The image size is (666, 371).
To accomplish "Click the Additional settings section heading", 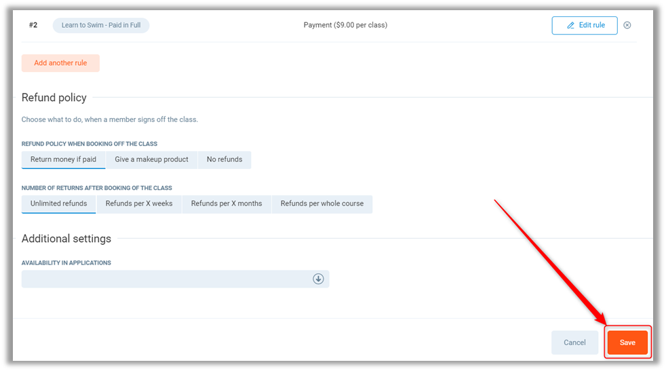I will pyautogui.click(x=66, y=239).
